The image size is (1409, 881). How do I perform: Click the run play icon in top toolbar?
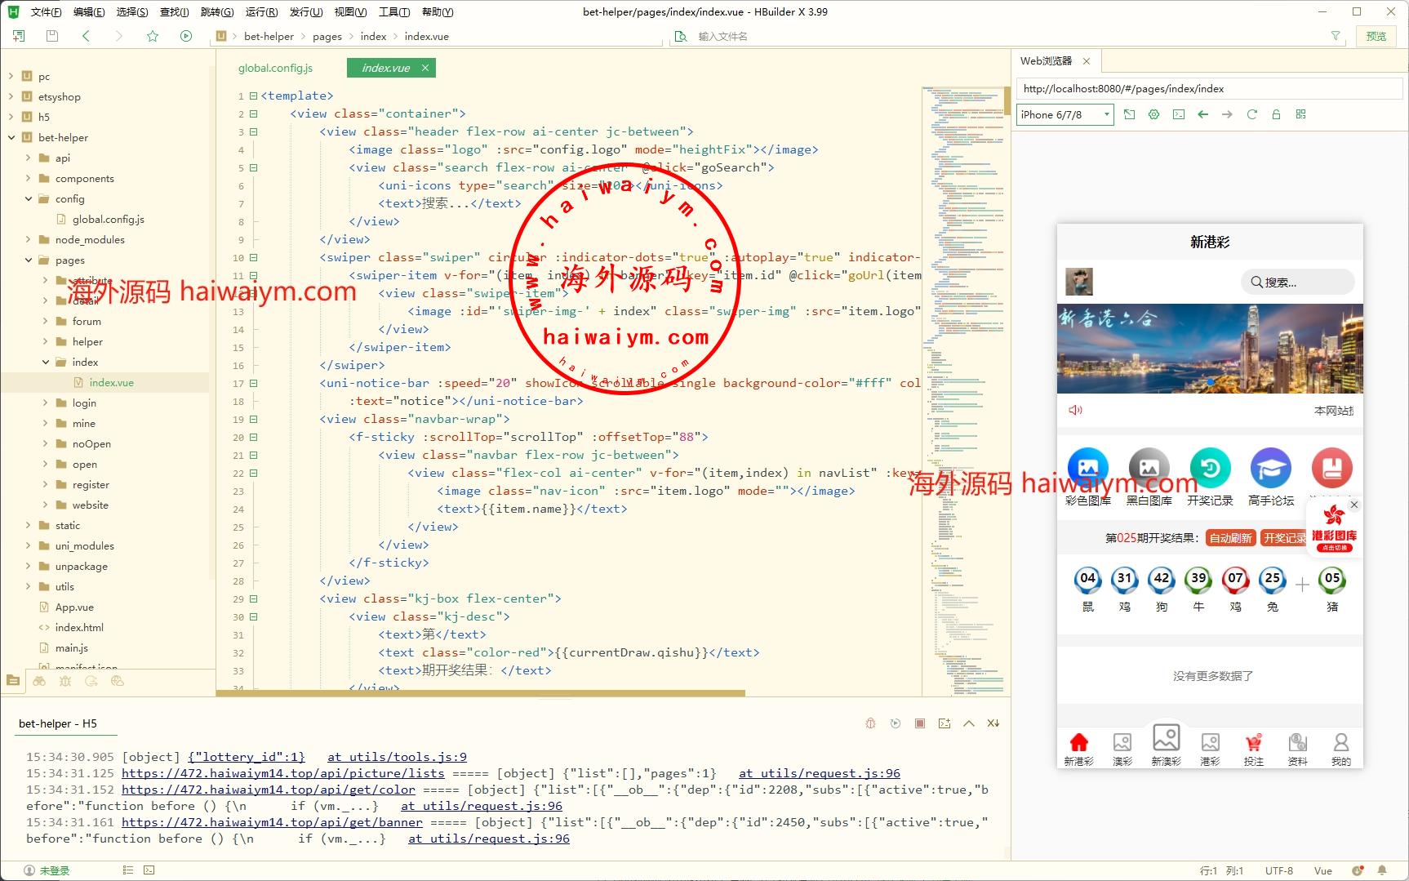(x=186, y=36)
